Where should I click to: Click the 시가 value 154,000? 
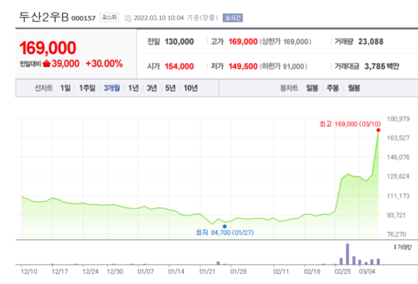pos(179,66)
